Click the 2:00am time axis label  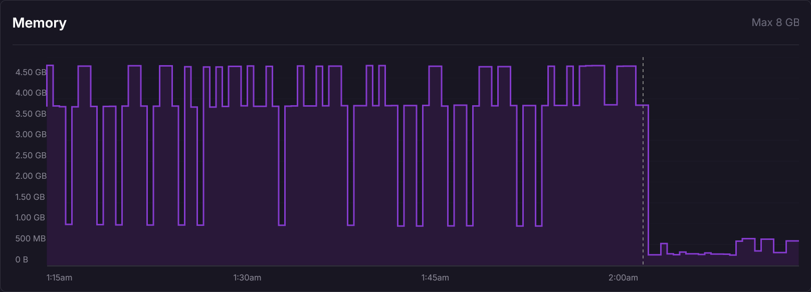point(623,277)
